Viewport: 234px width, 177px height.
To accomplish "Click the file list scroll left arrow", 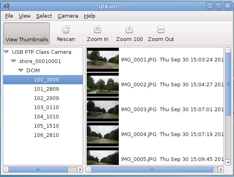I will 88,169.
